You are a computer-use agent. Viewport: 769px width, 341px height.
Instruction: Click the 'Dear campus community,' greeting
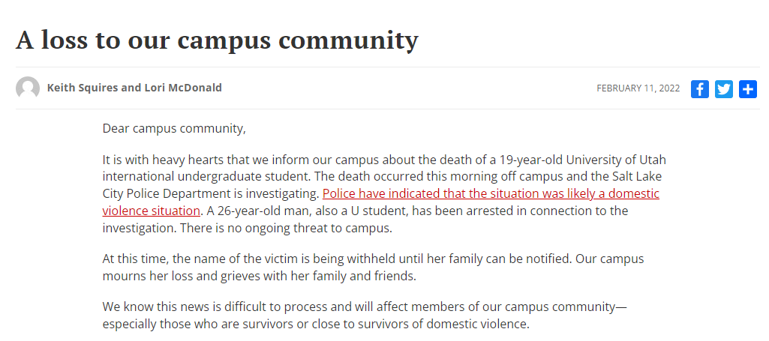[174, 129]
